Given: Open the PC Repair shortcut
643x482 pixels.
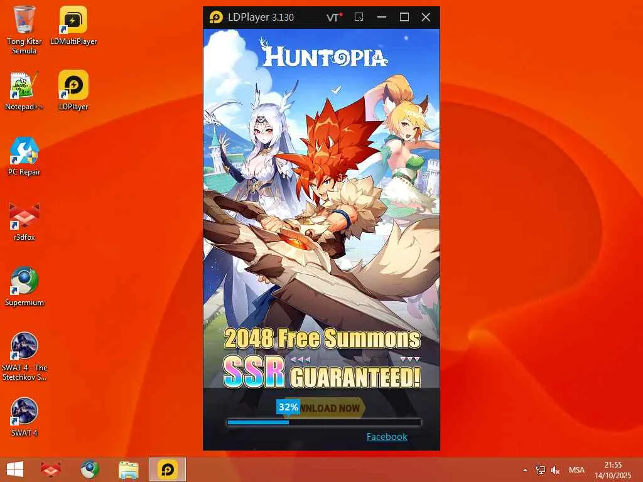Looking at the screenshot, I should pos(24,156).
